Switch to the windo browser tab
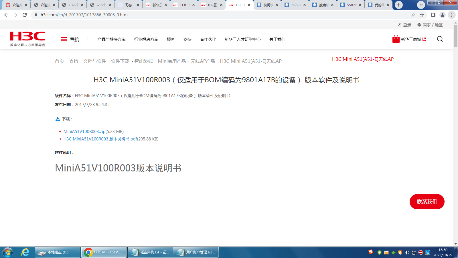Screen dimensions: 458x258 [x=101, y=5]
